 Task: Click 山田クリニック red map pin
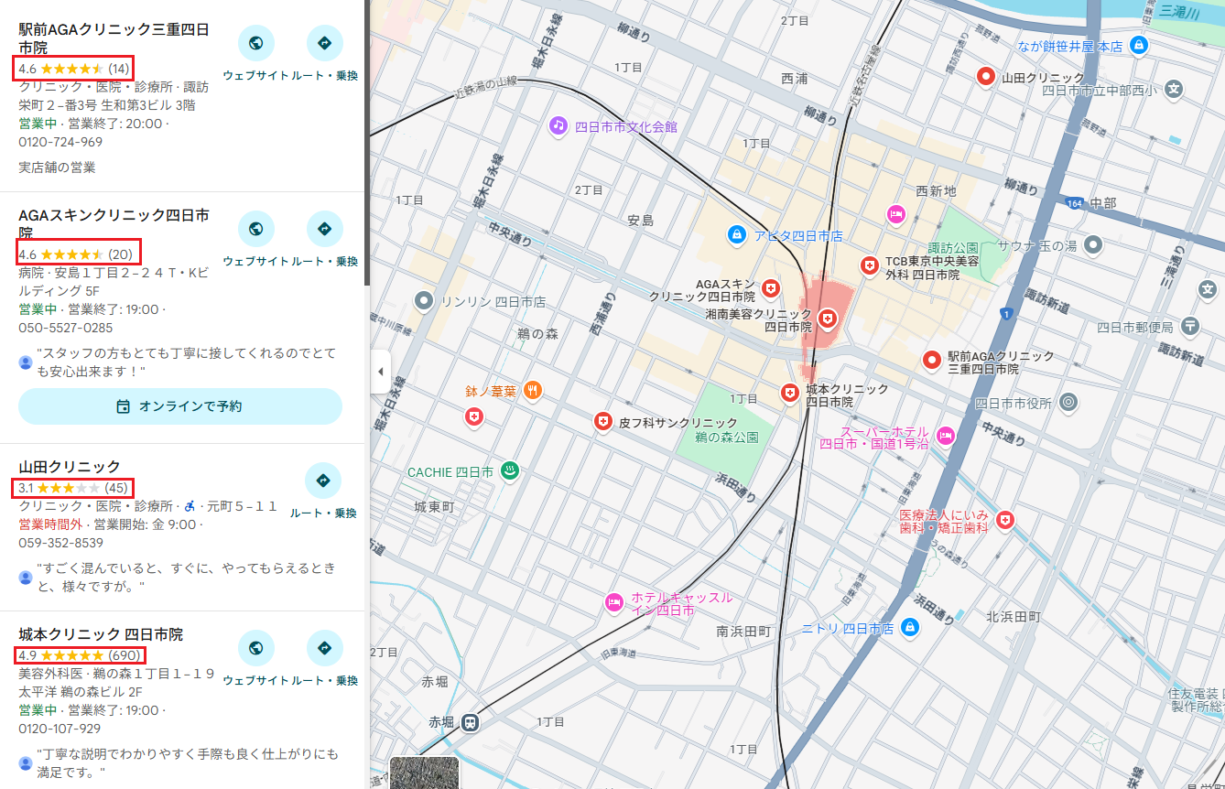(986, 77)
